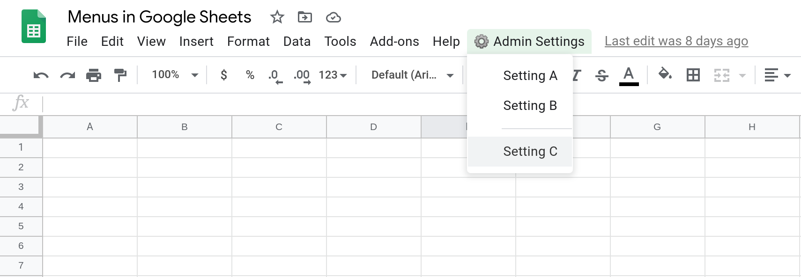The image size is (801, 277).
Task: Select cell G5
Action: coord(657,226)
